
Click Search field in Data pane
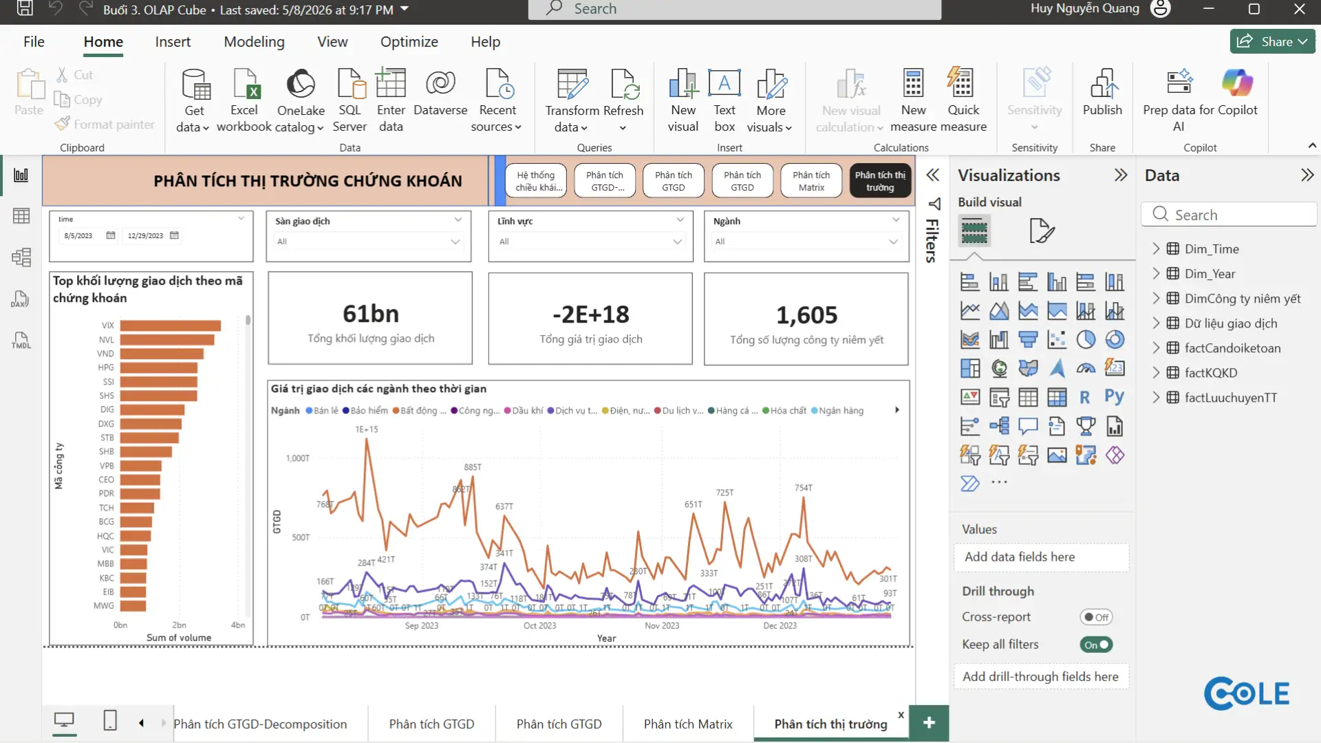1229,215
